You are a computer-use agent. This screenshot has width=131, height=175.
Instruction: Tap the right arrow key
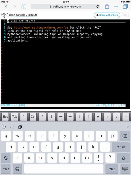(x=70, y=117)
